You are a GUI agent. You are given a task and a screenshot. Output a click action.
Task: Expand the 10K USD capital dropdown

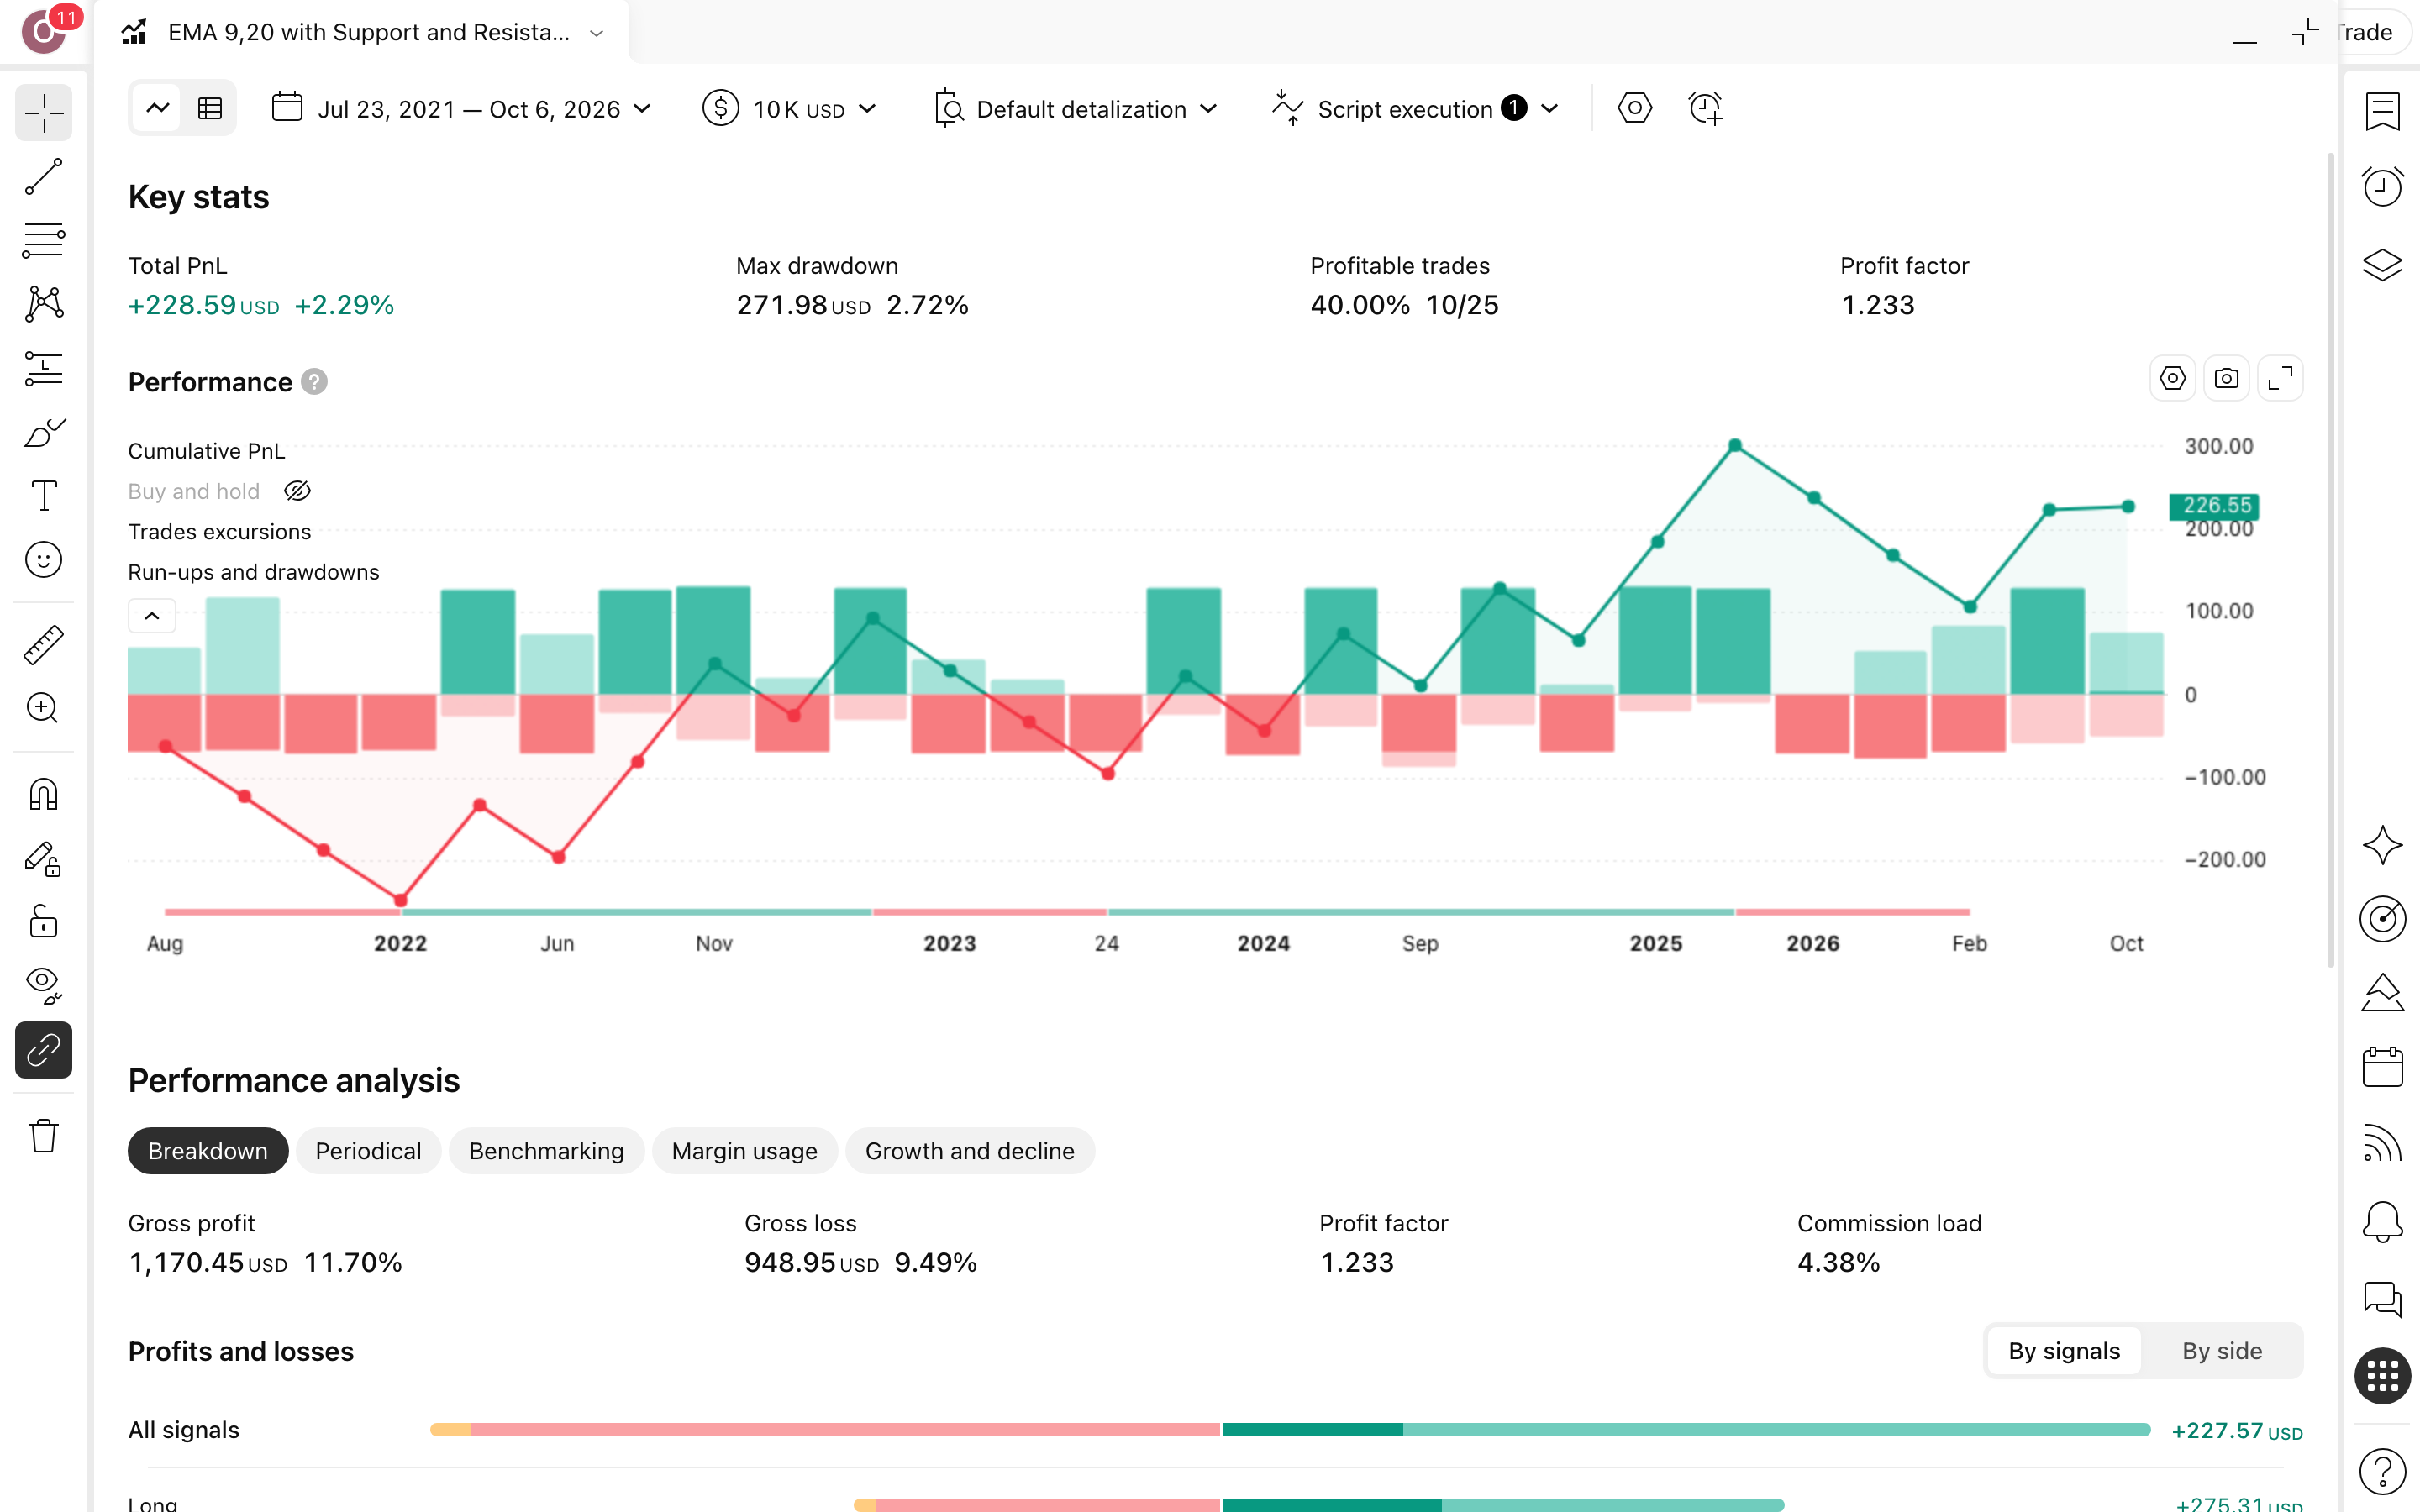(x=789, y=109)
